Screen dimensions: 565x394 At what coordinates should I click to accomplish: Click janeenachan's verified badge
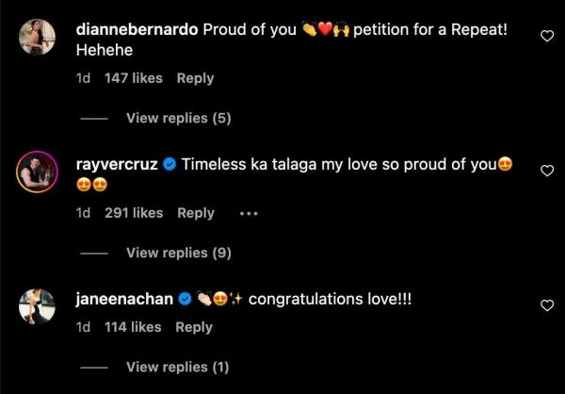[x=186, y=300]
